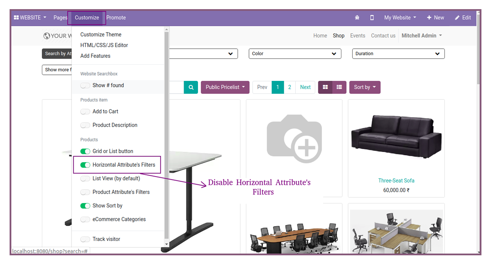Toggle Show # found switch
This screenshot has height=264, width=491.
click(85, 85)
